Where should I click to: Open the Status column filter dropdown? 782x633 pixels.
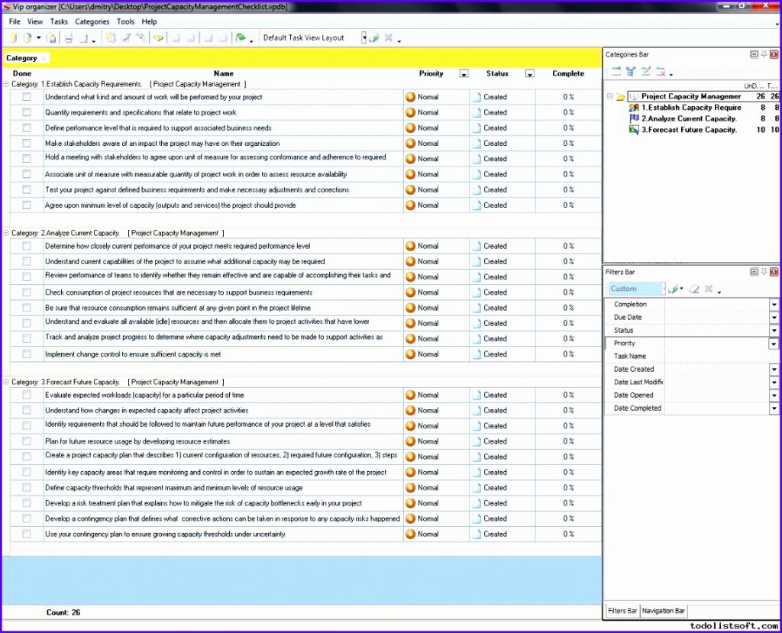(530, 73)
